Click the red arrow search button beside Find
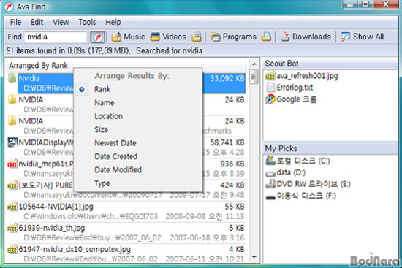 click(x=98, y=37)
